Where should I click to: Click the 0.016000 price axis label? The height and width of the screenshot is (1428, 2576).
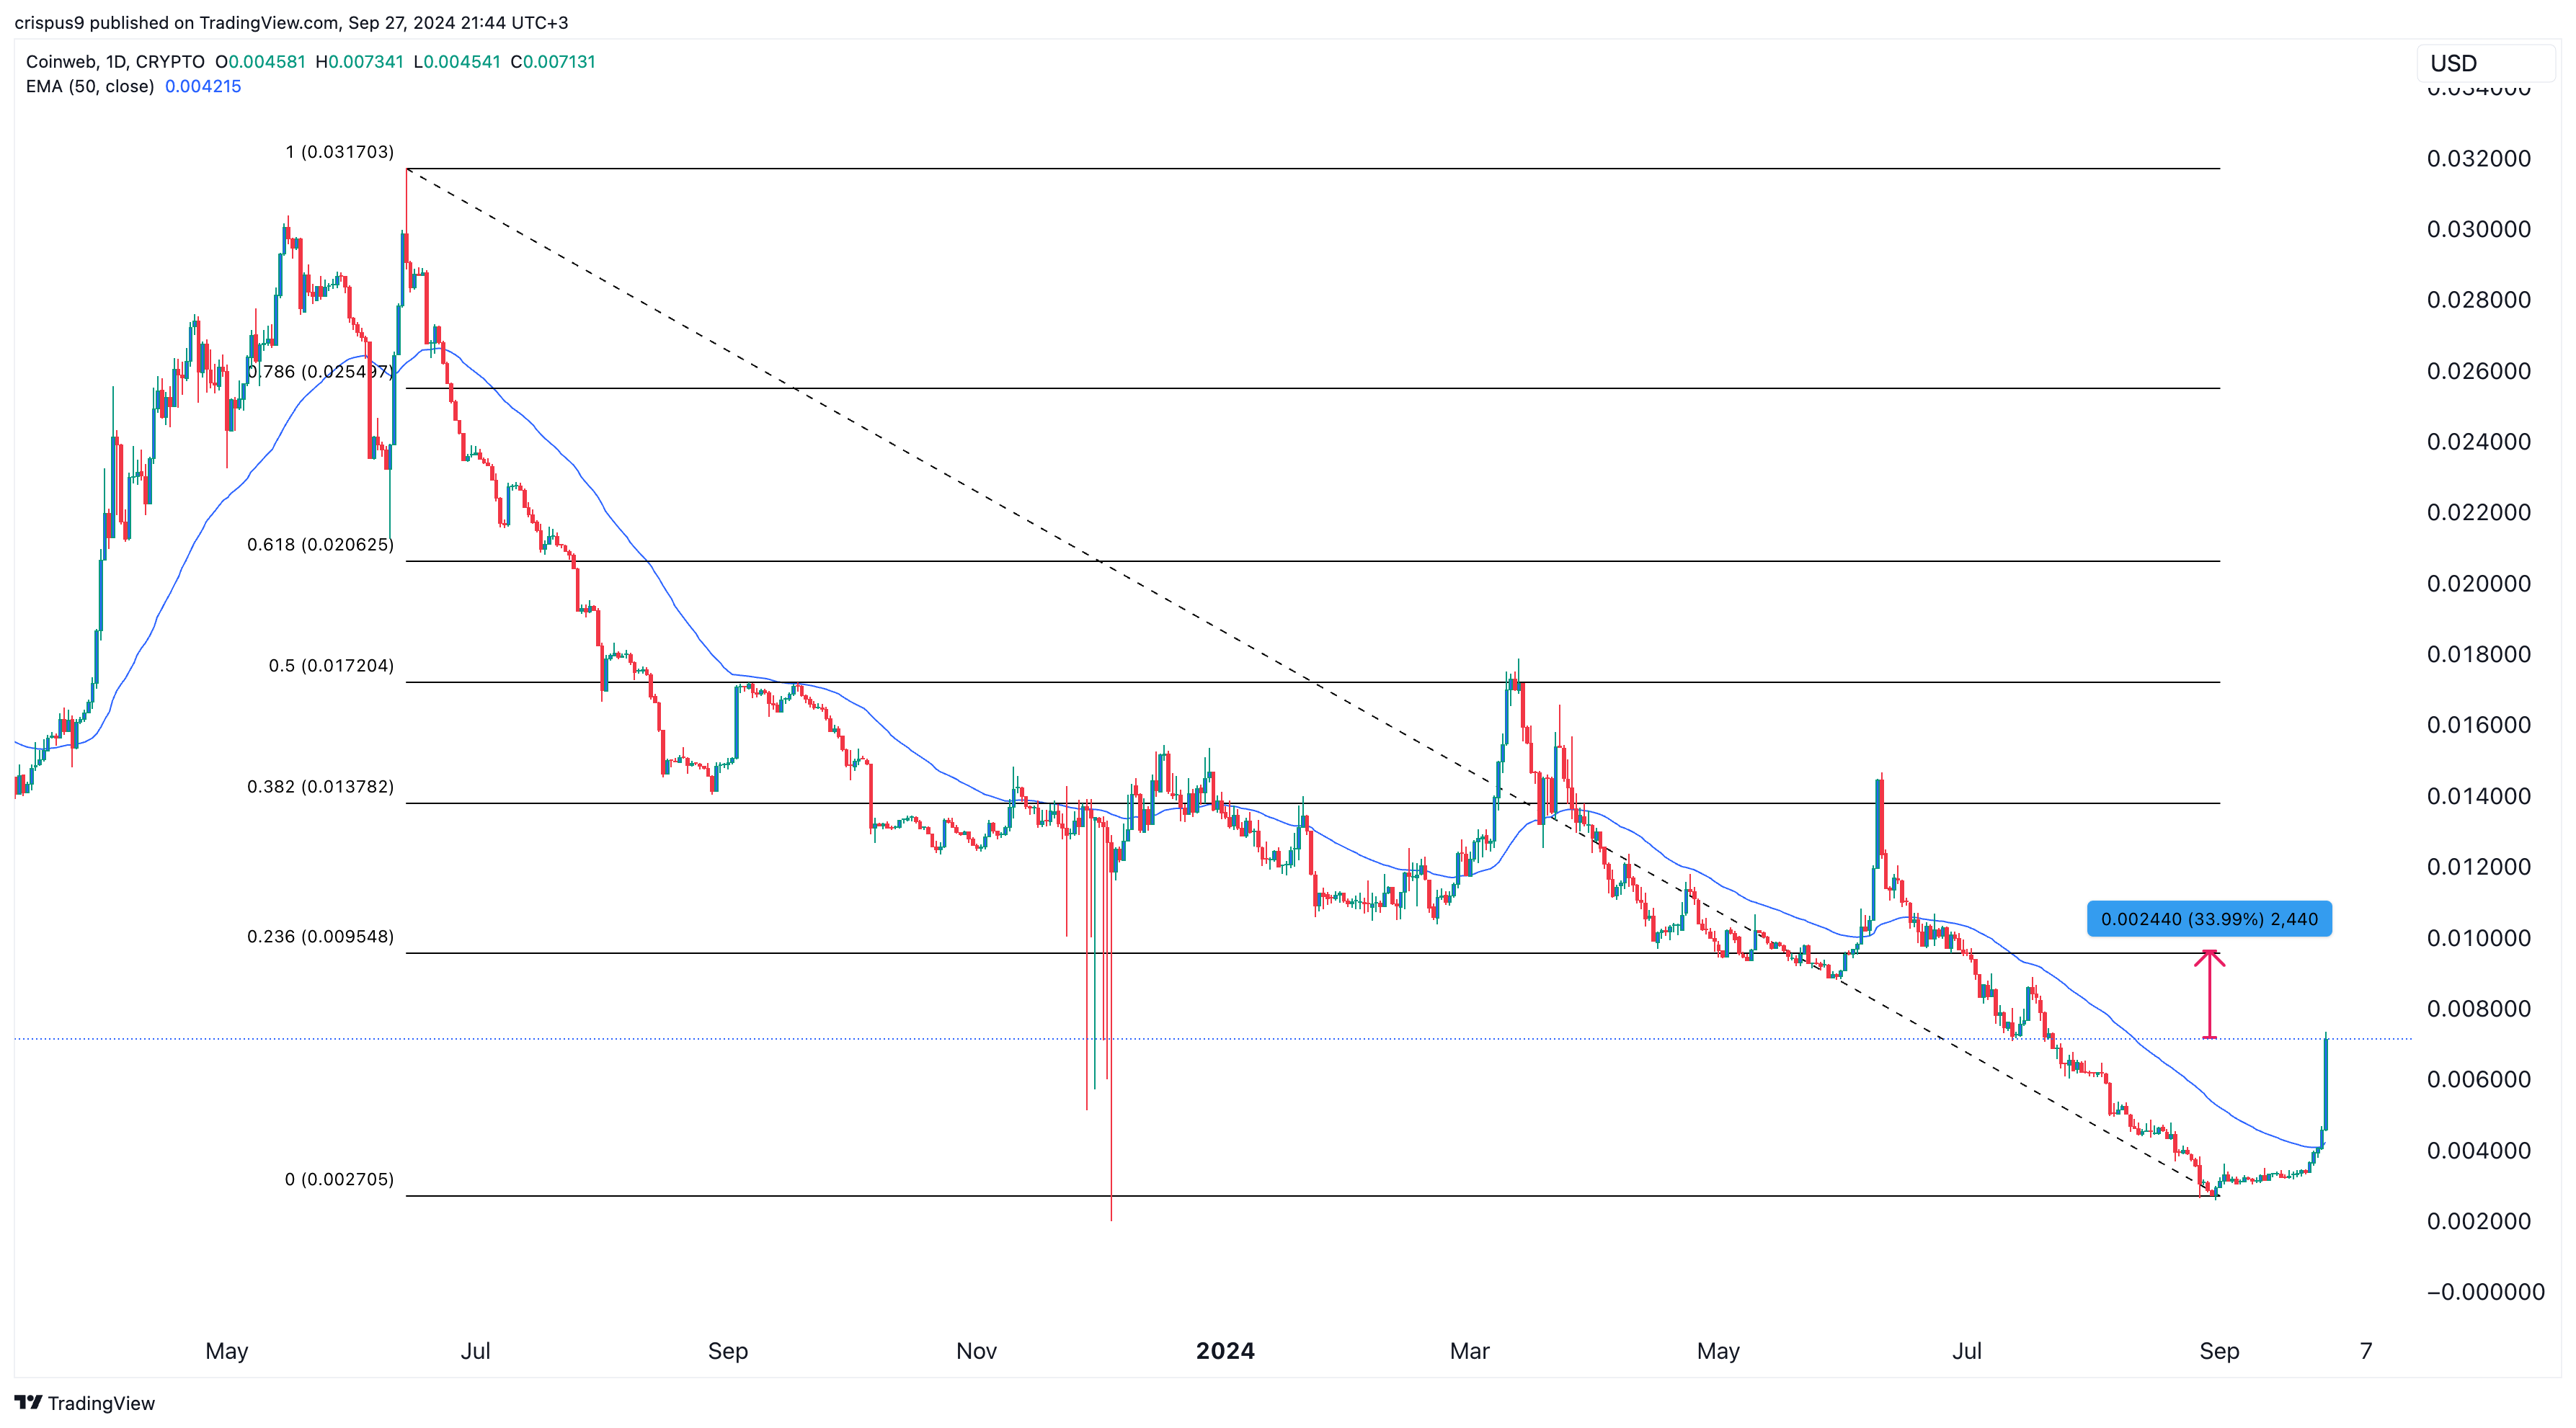click(x=2478, y=726)
